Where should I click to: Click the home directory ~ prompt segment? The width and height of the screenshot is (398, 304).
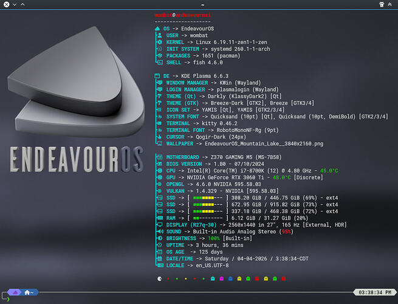pyautogui.click(x=30, y=292)
